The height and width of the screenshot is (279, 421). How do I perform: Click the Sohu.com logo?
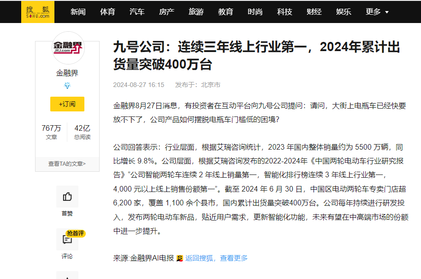click(38, 12)
